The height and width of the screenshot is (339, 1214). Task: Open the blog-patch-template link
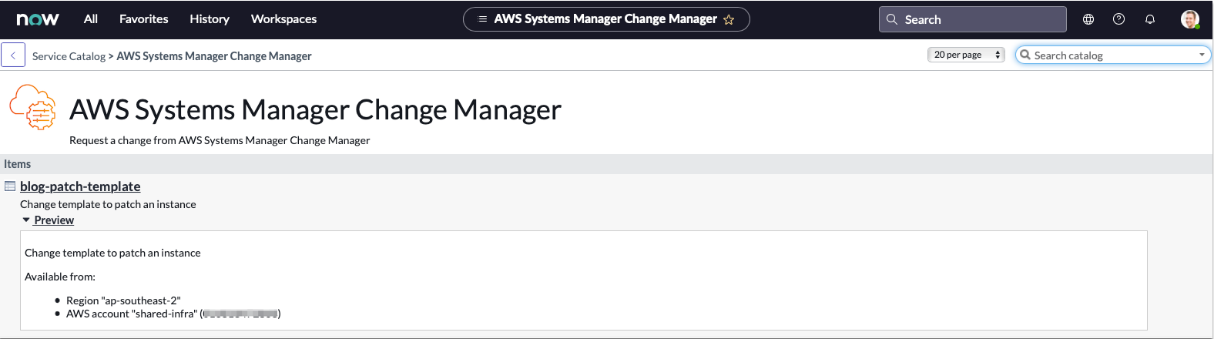pyautogui.click(x=80, y=186)
